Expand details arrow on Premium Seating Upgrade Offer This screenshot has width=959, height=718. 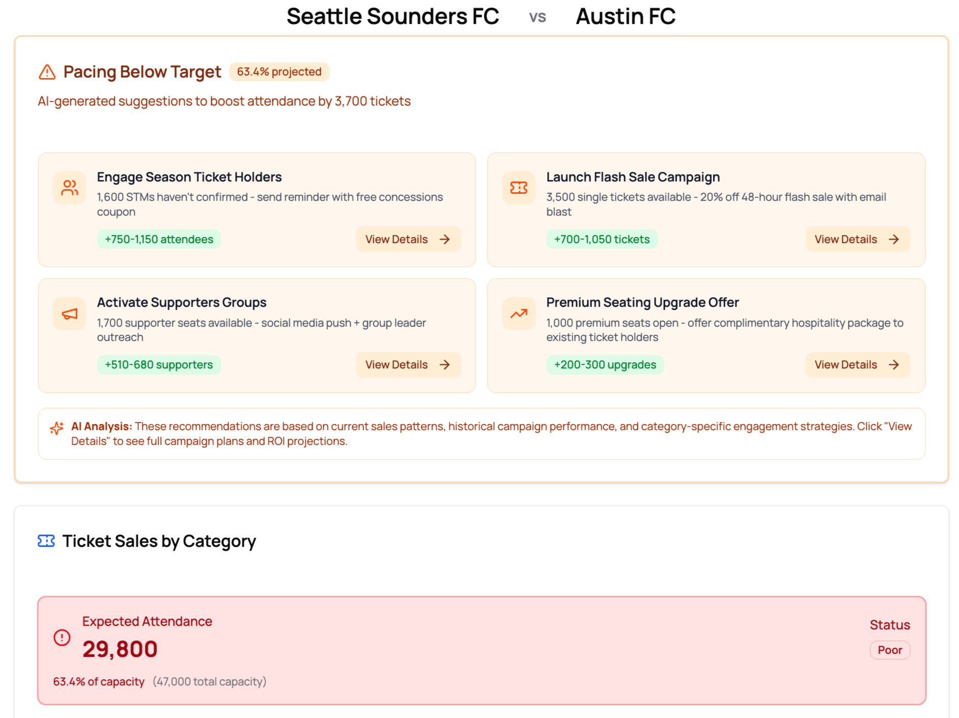click(894, 365)
